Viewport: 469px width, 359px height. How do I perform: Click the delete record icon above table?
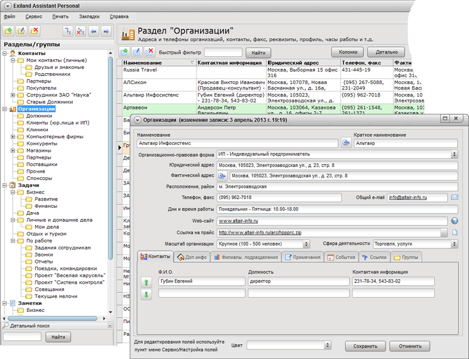tap(149, 52)
